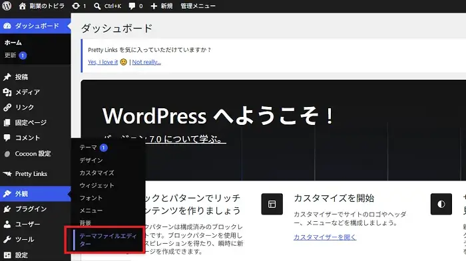
Task: Open the Ctrl+K search command palette
Action: pyautogui.click(x=107, y=6)
